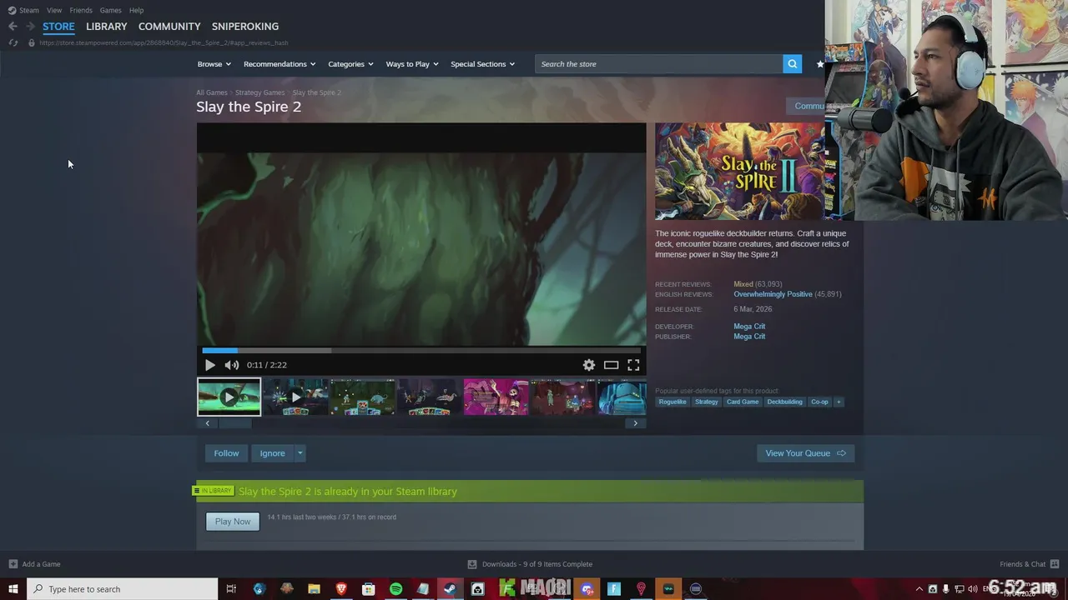Select the Deckbuilding tag

click(784, 402)
